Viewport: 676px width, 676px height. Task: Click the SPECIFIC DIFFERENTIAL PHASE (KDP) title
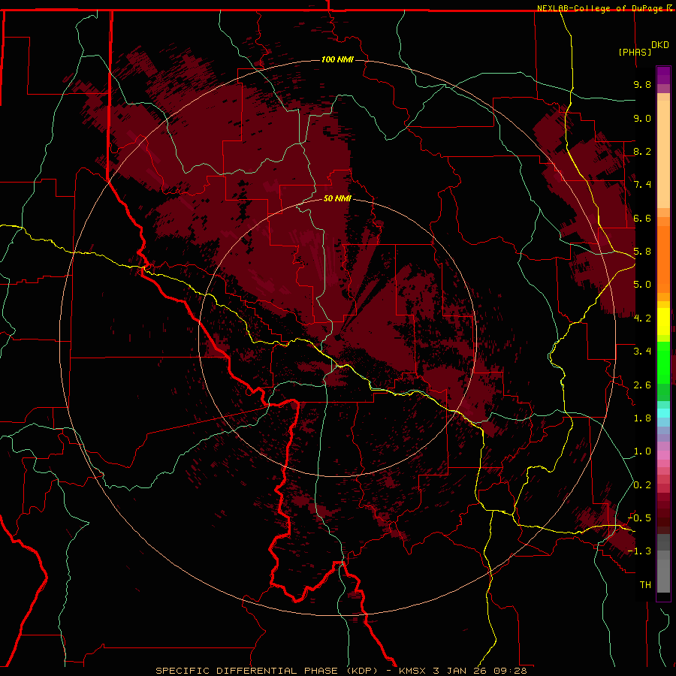[x=267, y=671]
